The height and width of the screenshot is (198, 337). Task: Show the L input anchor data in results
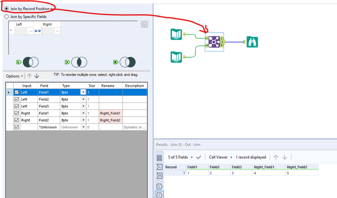point(159,167)
